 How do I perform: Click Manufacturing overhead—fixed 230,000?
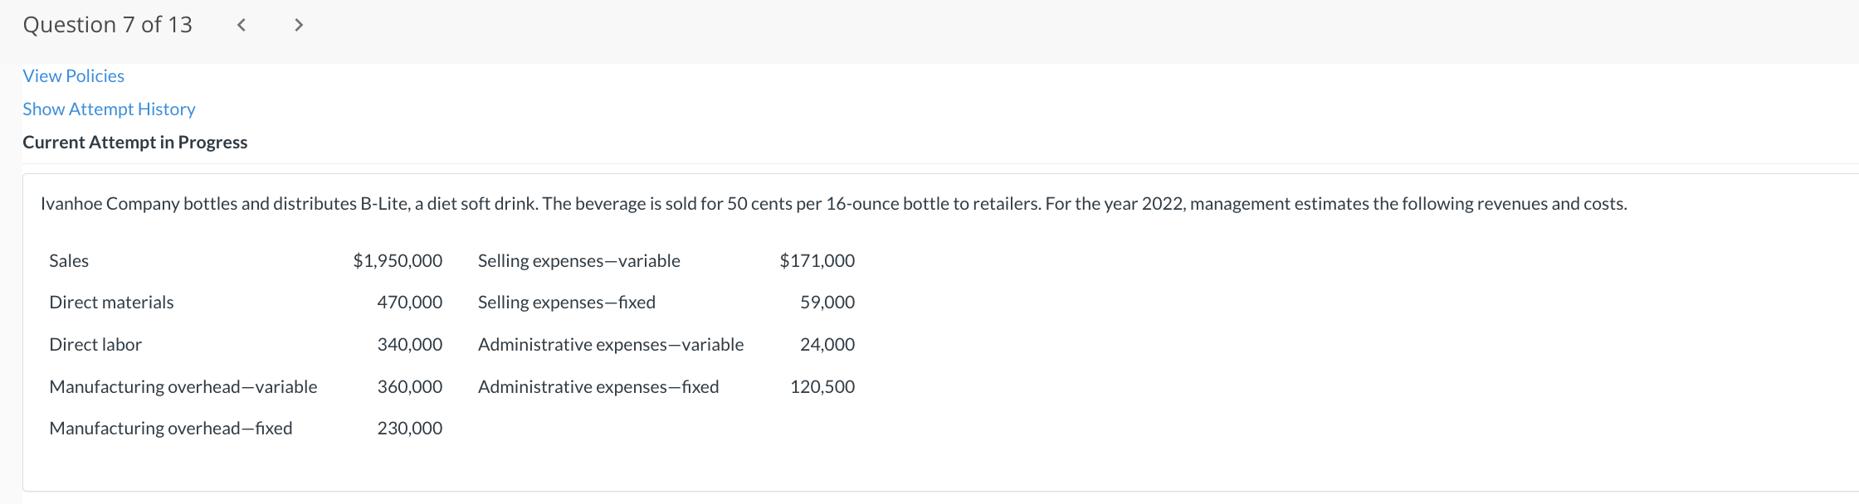[x=410, y=428]
